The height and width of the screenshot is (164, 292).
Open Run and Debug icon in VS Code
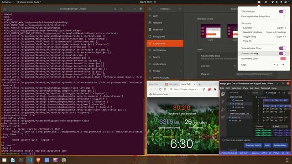pyautogui.click(x=223, y=109)
